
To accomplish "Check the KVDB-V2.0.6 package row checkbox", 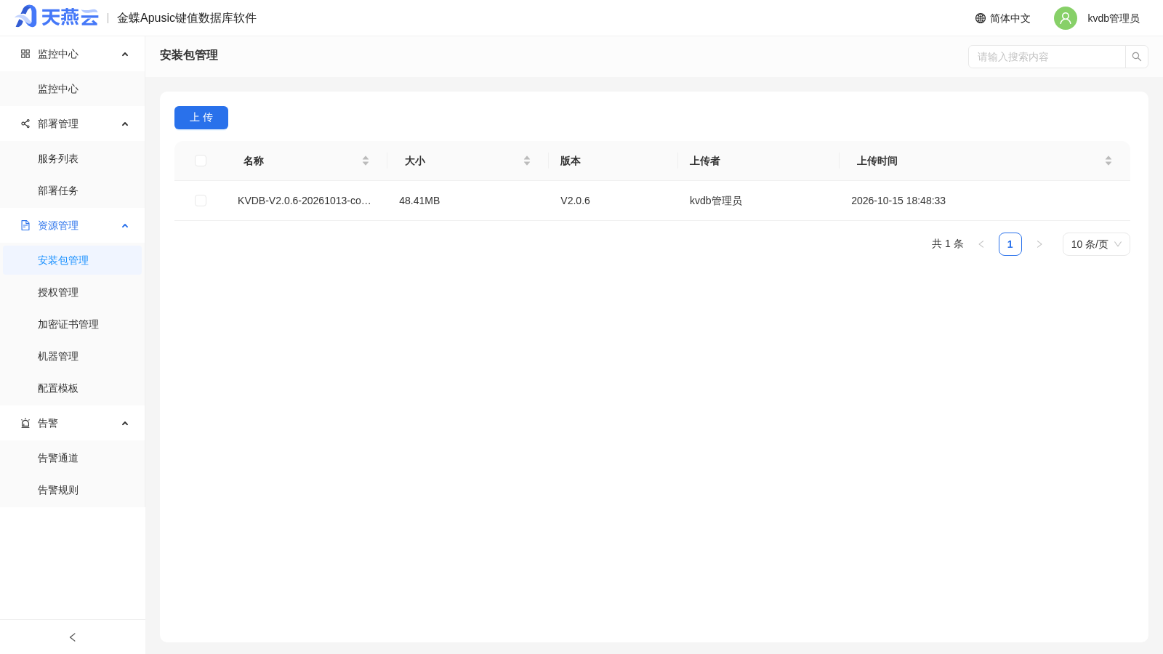I will (x=201, y=201).
